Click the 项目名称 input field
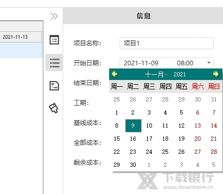 tap(167, 43)
